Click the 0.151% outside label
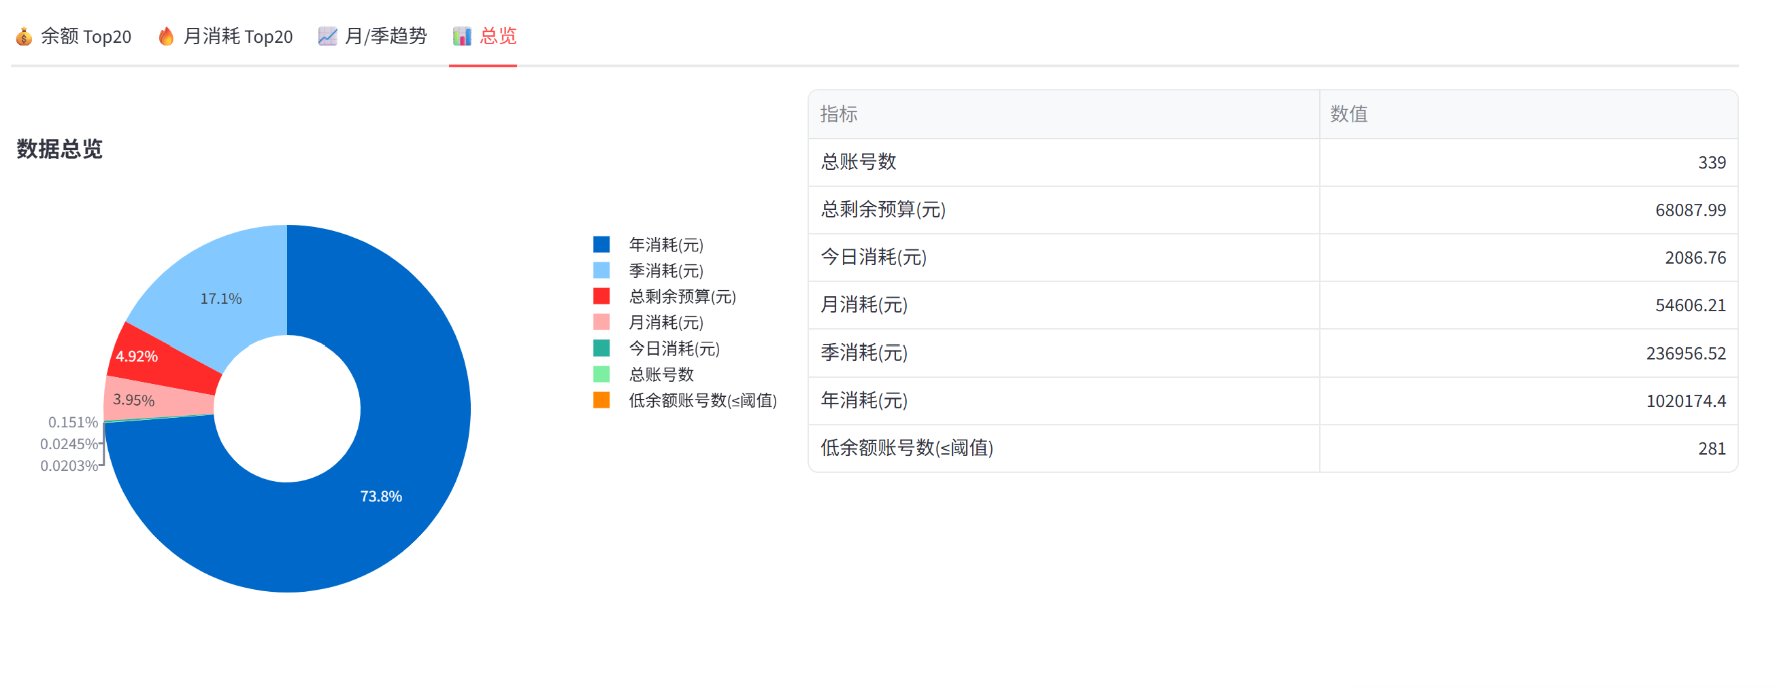 tap(73, 423)
